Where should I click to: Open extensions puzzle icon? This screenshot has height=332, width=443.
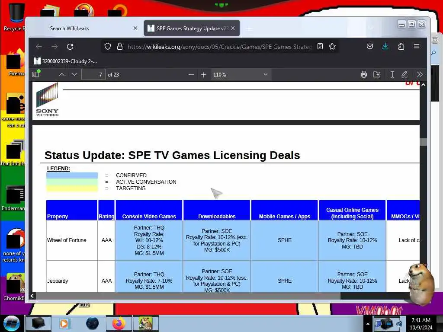(401, 47)
